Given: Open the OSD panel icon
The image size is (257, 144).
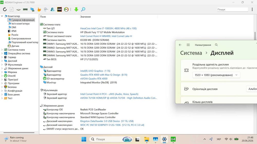Looking at the screenshot, I should point(59,9).
